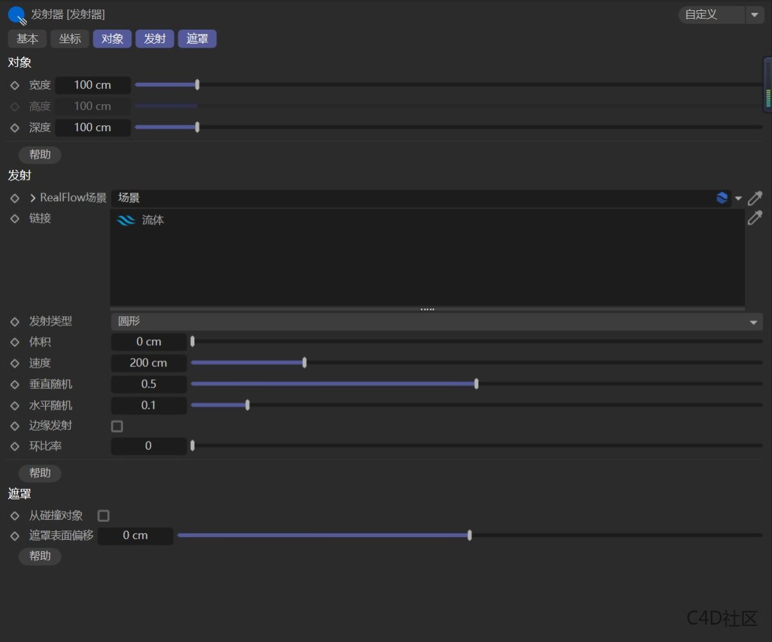Click the blue scene icon in the 场景 field
Screen dimensions: 772x642
click(x=722, y=197)
